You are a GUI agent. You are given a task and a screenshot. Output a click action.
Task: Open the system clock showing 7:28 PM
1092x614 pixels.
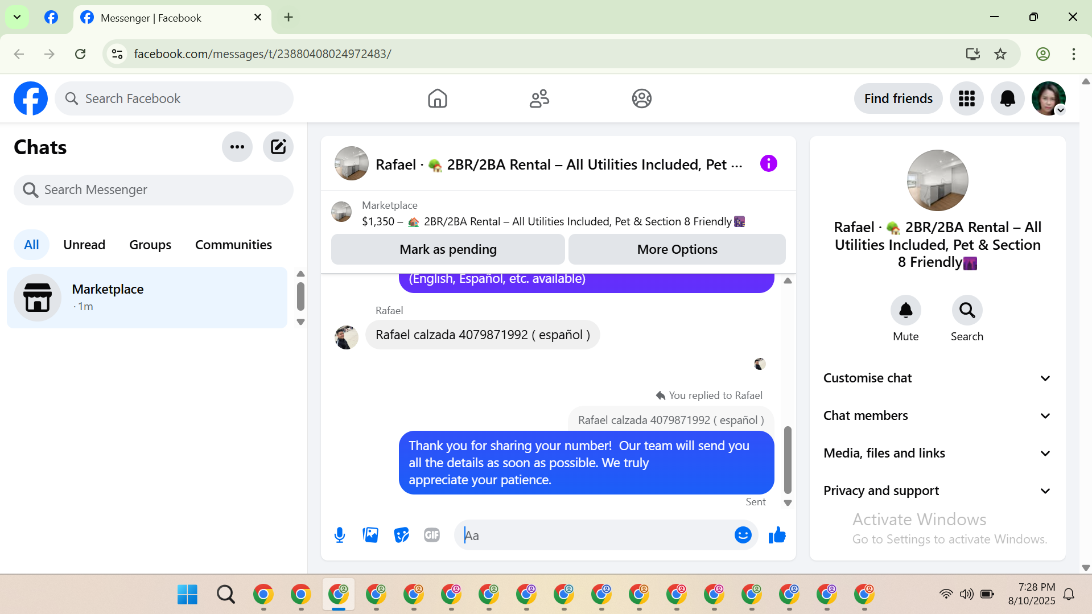[1031, 594]
